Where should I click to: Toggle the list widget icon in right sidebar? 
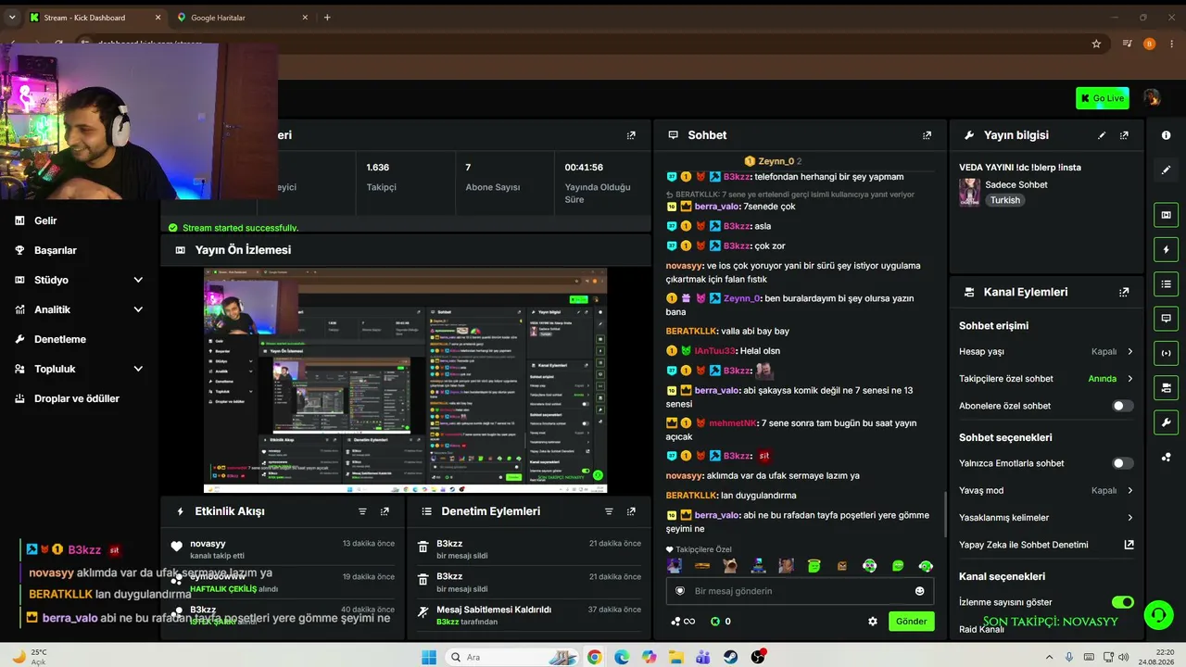click(x=1166, y=283)
